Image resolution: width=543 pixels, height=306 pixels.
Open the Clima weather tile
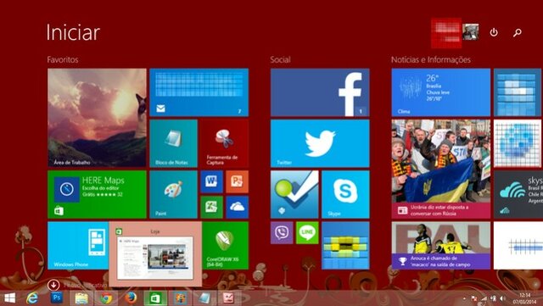click(441, 92)
